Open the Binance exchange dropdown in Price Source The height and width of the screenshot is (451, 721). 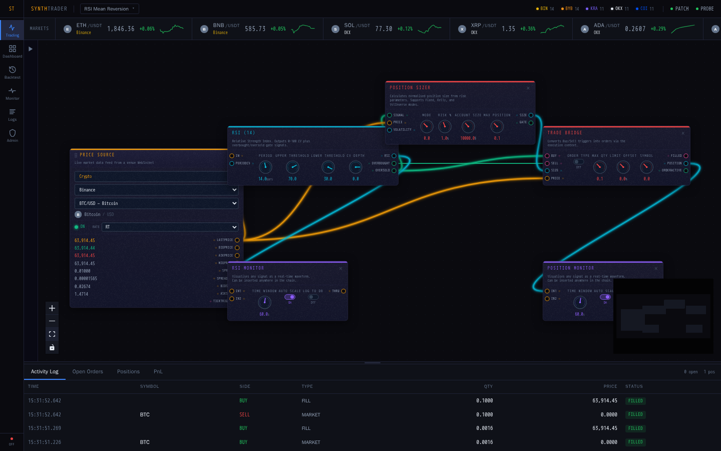(x=156, y=189)
